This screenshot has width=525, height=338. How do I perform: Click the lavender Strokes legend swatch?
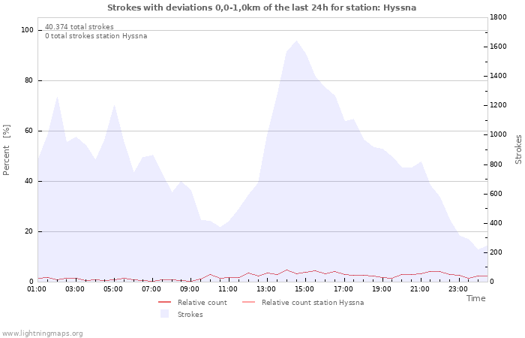[x=164, y=314]
